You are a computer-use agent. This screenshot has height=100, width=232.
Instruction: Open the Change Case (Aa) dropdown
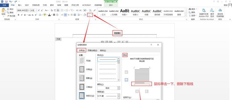pos(47,10)
